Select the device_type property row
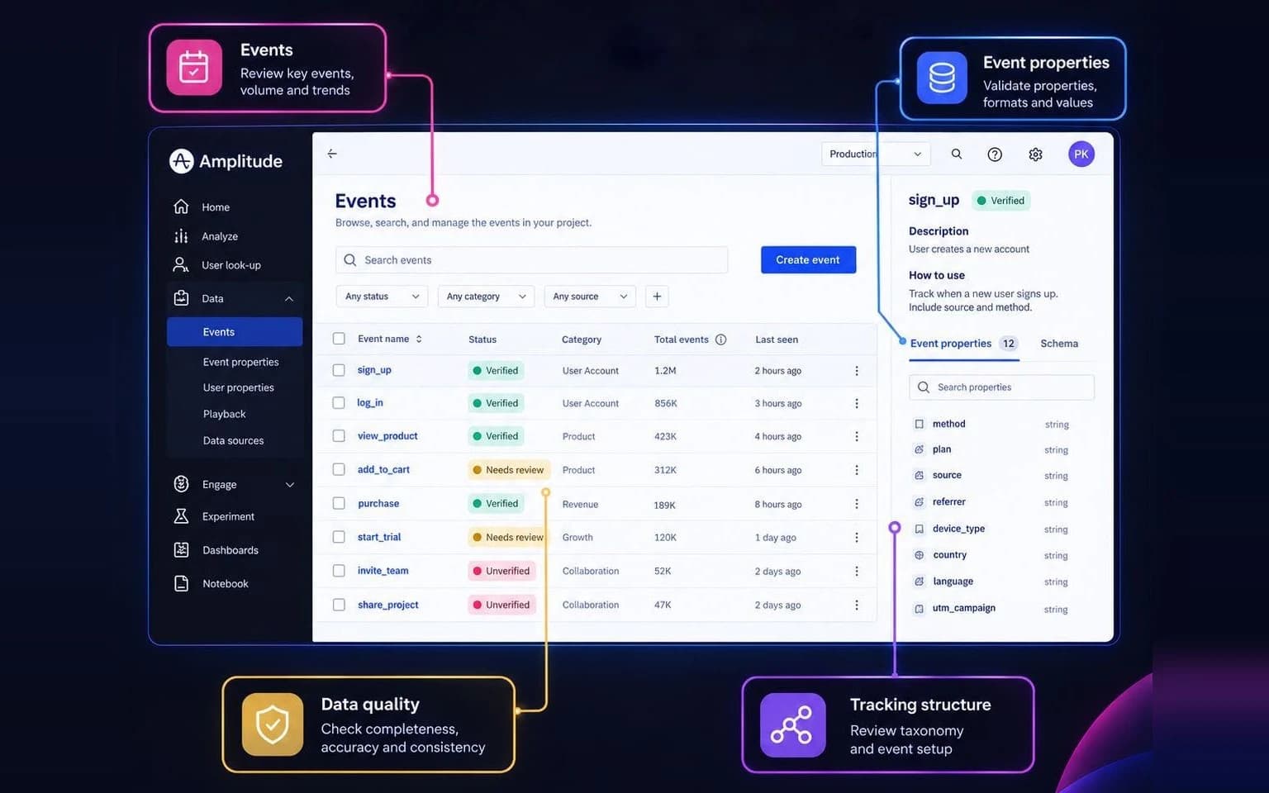This screenshot has width=1269, height=793. coord(991,529)
